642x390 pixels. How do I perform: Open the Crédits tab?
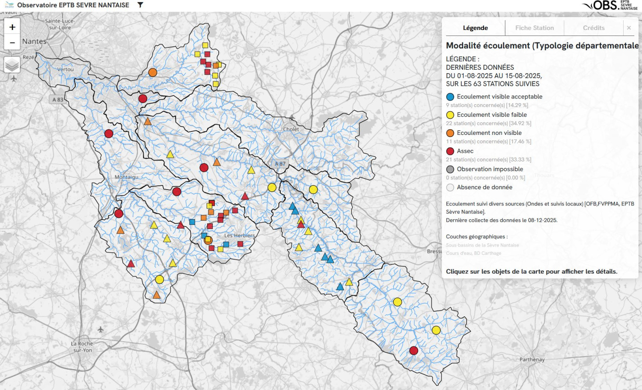(594, 28)
